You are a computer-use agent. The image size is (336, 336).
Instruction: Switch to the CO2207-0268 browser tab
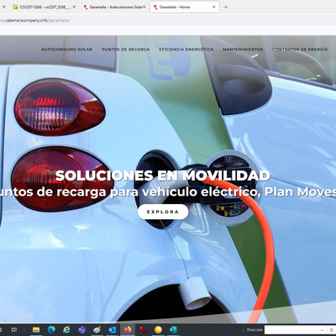coord(45,7)
